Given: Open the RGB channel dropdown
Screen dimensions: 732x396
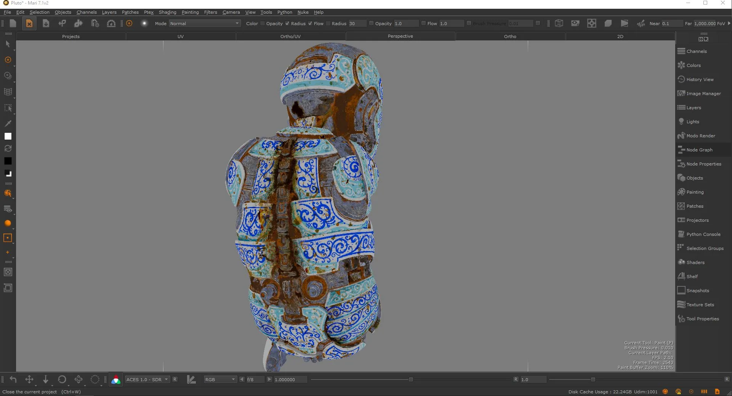Looking at the screenshot, I should pyautogui.click(x=220, y=380).
